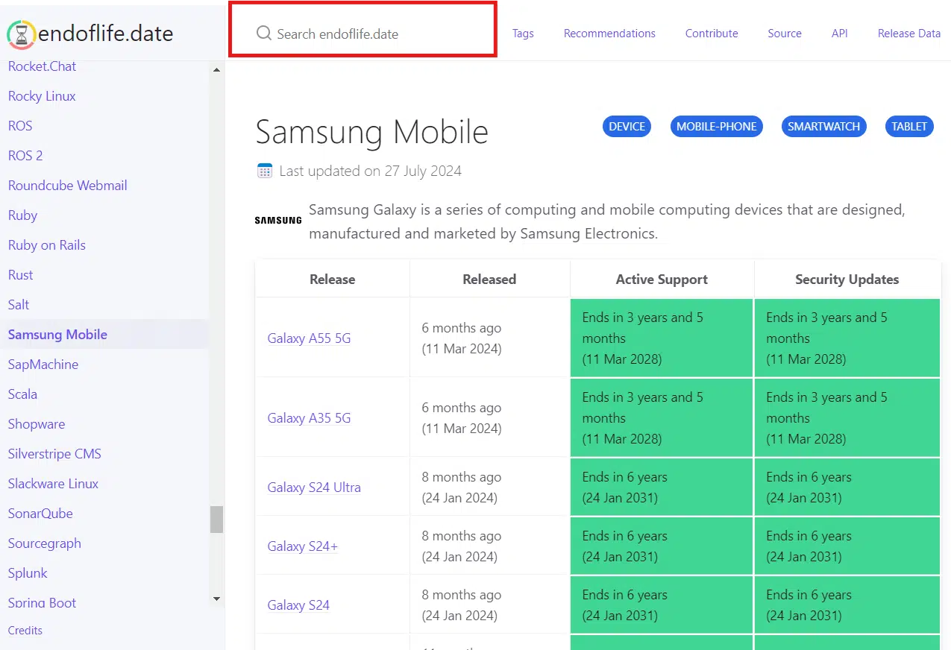This screenshot has width=951, height=650.
Task: Click Galaxy S24 Security Updates cell
Action: (x=847, y=605)
